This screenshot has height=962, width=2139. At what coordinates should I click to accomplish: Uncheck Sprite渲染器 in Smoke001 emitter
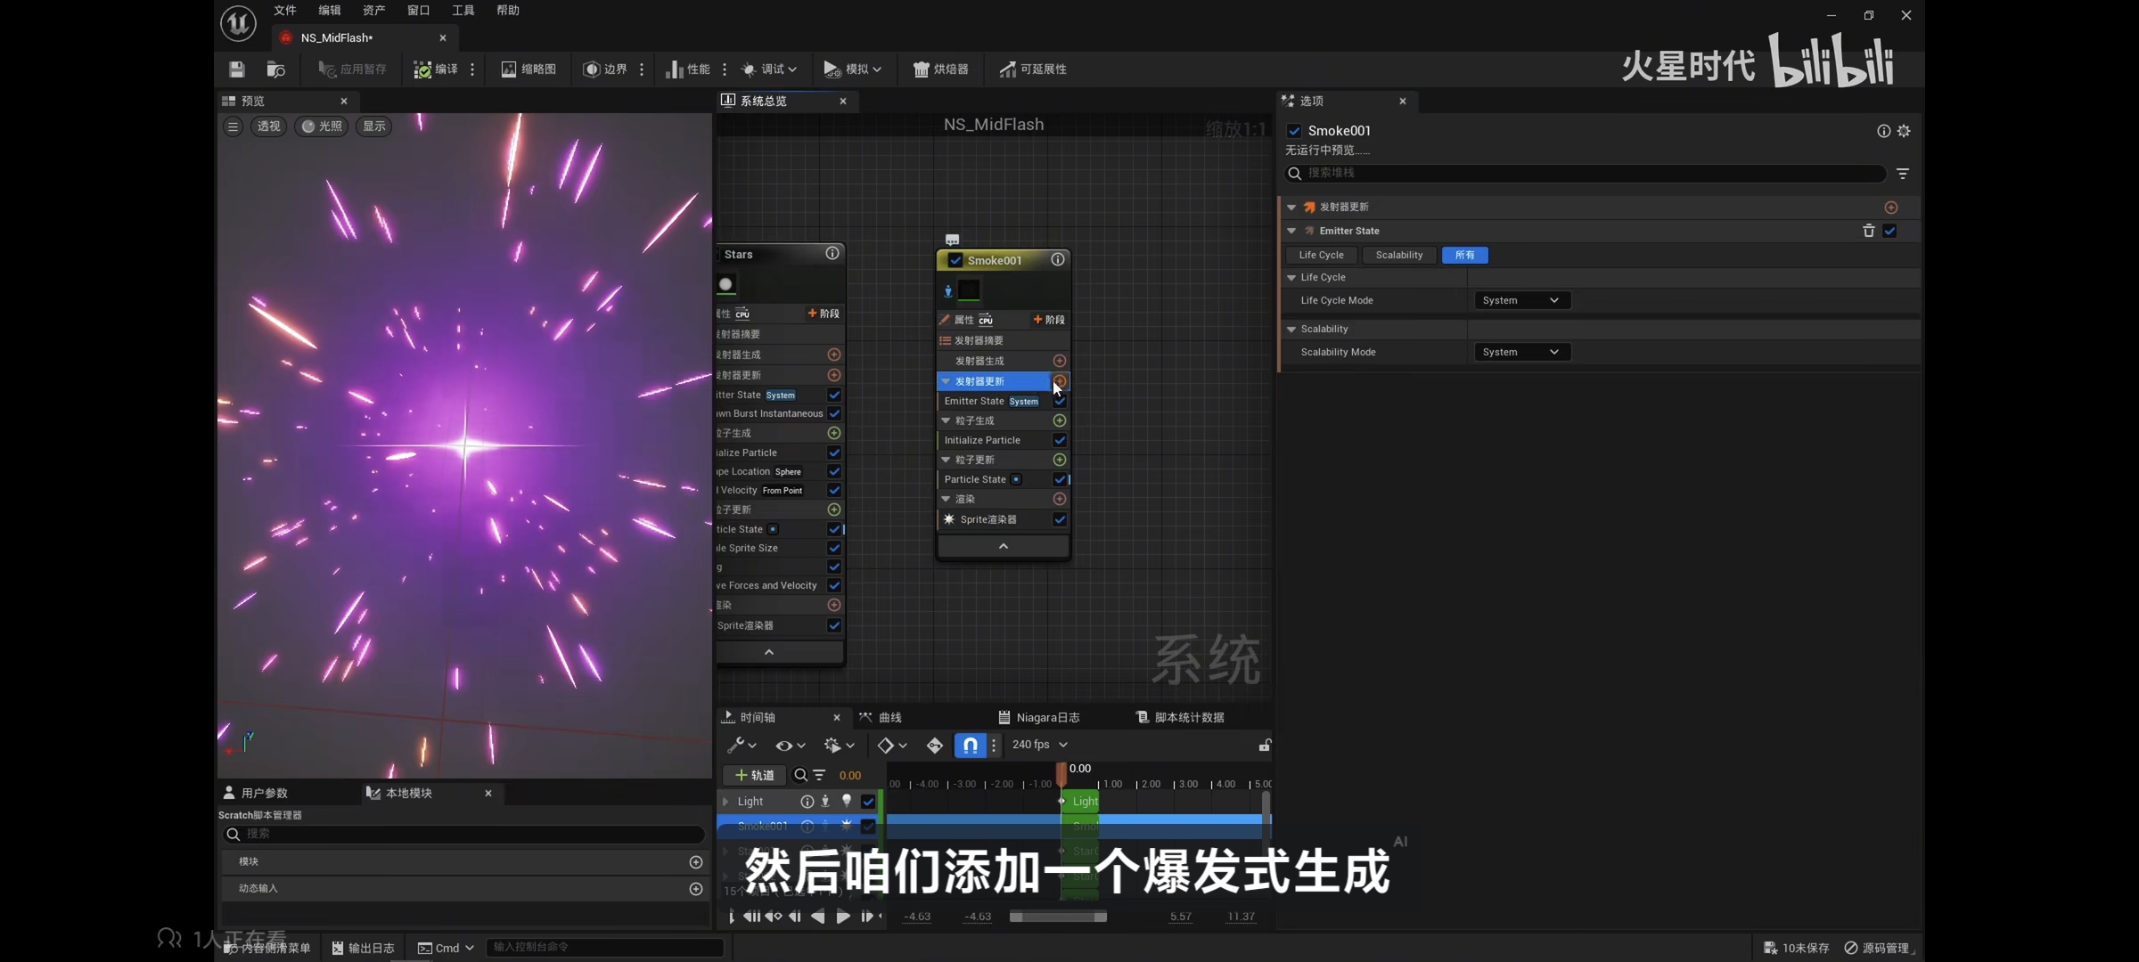click(x=1060, y=519)
